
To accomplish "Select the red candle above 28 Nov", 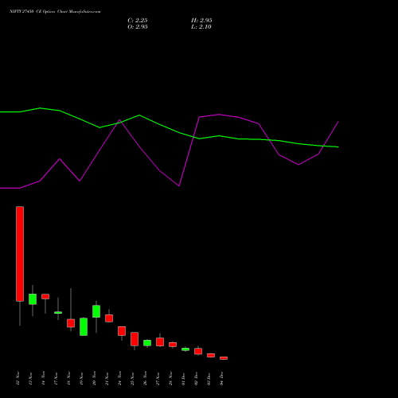I will pyautogui.click(x=173, y=345).
